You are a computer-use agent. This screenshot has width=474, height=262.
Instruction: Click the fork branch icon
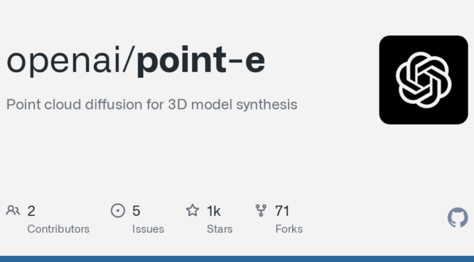pos(261,210)
